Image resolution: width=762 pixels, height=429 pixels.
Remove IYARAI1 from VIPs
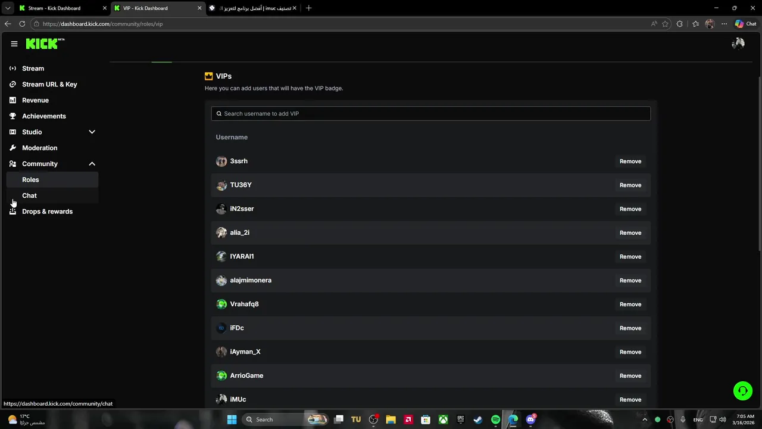[630, 257]
